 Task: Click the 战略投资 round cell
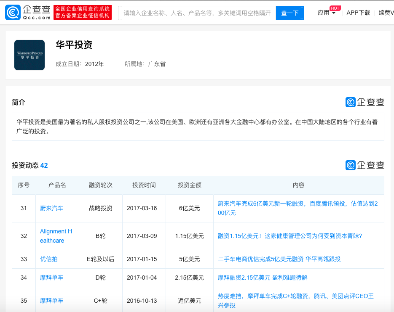101,208
